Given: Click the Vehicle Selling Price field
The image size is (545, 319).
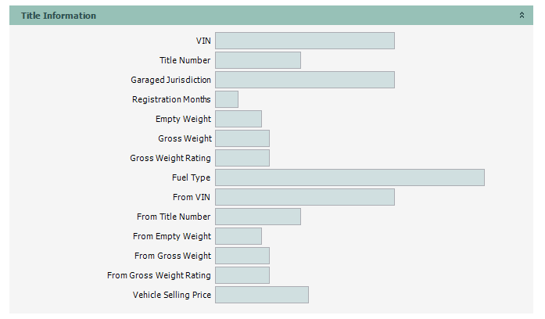Looking at the screenshot, I should 261,295.
